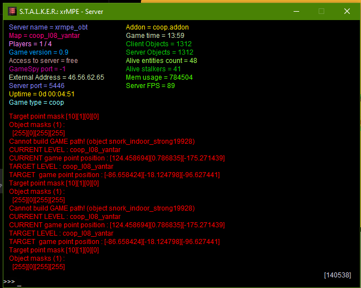
Task: Click 'Addon = coop.addon' line
Action: click(157, 27)
